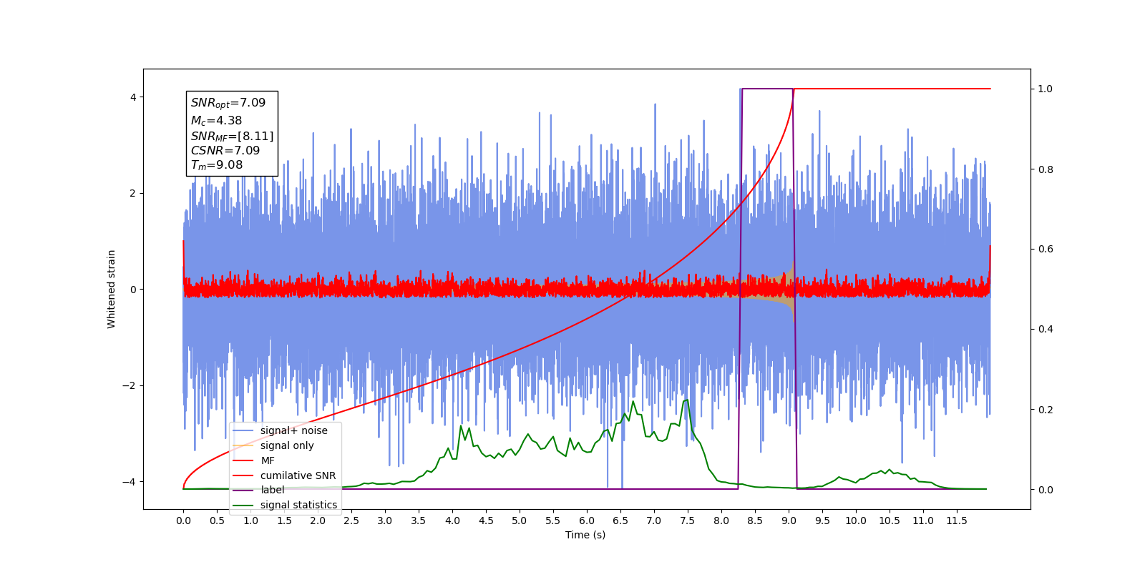Image resolution: width=1145 pixels, height=572 pixels.
Task: Click the x-axis tick label 9.0
Action: [789, 521]
